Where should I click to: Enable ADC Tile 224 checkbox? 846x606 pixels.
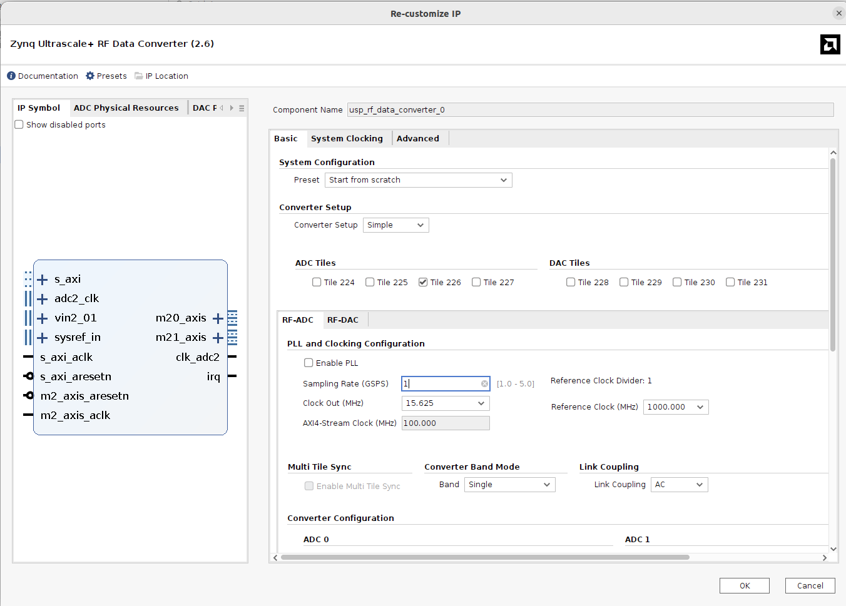coord(317,282)
